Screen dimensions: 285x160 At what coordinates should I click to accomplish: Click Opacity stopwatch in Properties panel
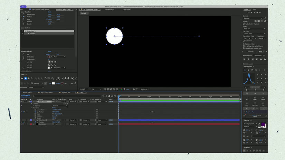click(x=23, y=24)
